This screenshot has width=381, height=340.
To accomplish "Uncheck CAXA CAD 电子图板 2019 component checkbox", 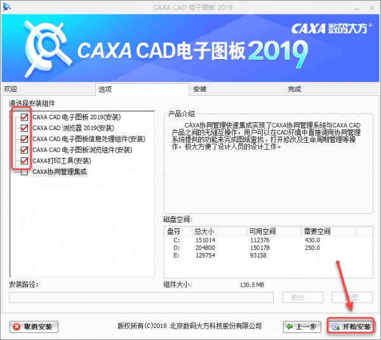I will pyautogui.click(x=24, y=117).
